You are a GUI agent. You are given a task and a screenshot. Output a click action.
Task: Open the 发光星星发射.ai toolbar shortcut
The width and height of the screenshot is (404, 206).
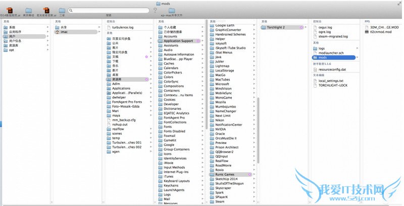click(x=46, y=11)
